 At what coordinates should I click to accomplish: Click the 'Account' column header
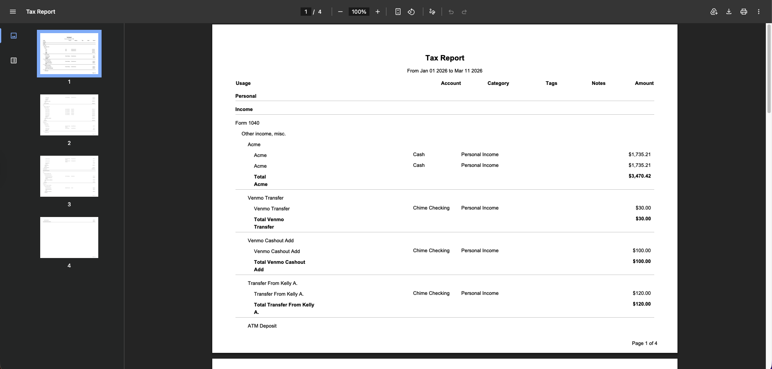(451, 83)
